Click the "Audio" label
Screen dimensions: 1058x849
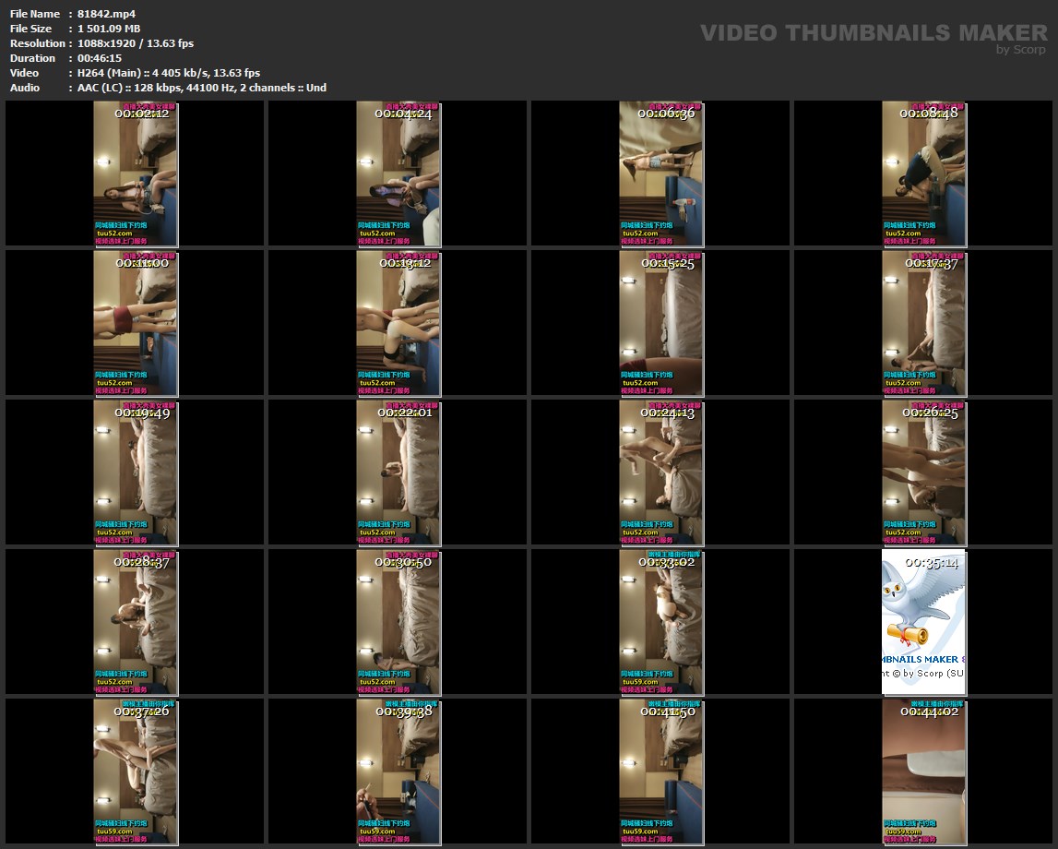point(25,88)
